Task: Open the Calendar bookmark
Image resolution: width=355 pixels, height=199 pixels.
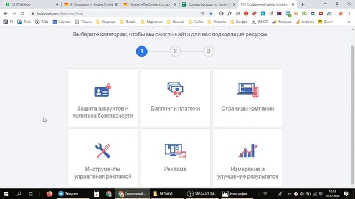Action: (62, 22)
